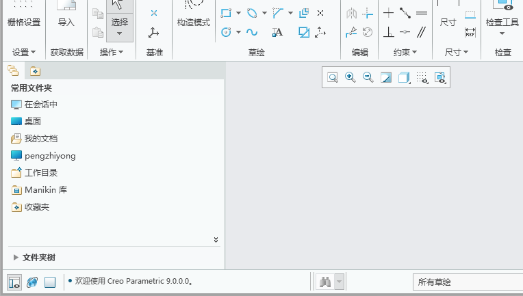Toggle the Creo browser display
Image resolution: width=523 pixels, height=296 pixels.
point(32,282)
